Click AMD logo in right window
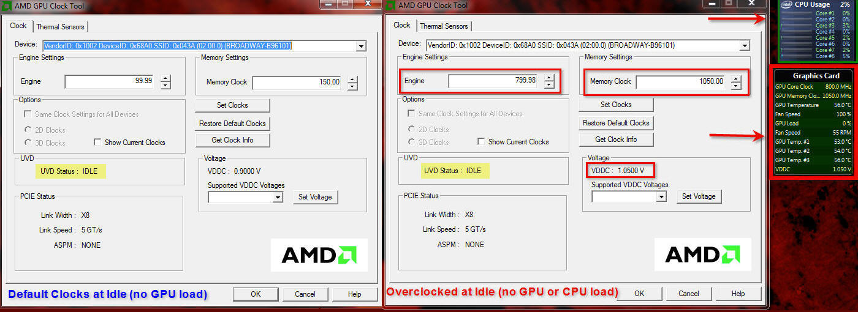Viewport: 858px width, 312px height. pyautogui.click(x=702, y=254)
